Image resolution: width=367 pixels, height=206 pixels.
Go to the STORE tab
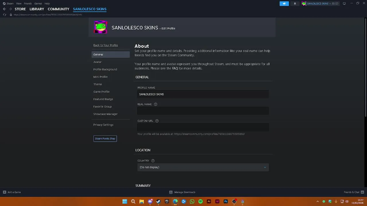[x=20, y=9]
